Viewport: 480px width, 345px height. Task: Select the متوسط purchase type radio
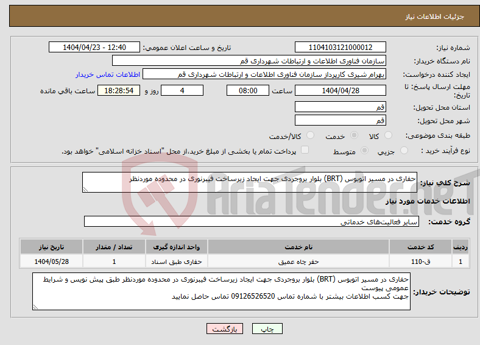click(364, 150)
